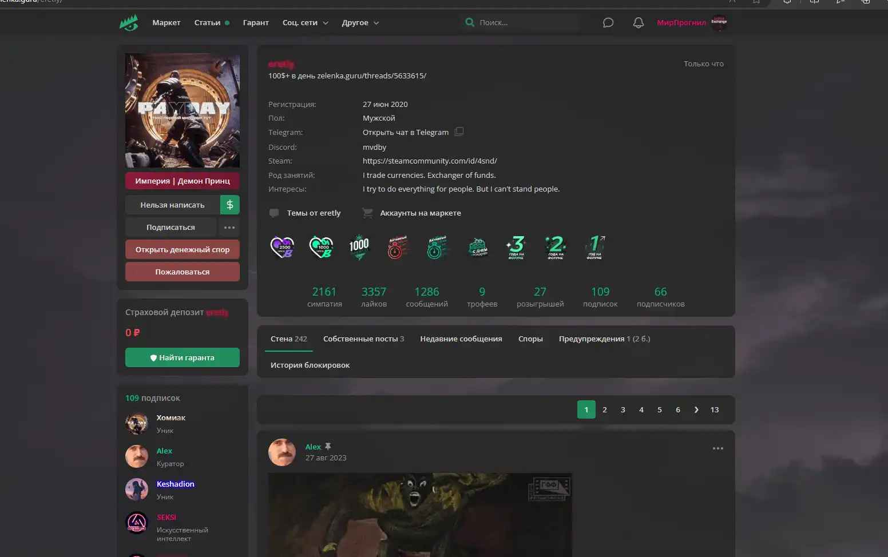The height and width of the screenshot is (557, 888).
Task: Click Открыть денежный спор button
Action: [x=183, y=249]
